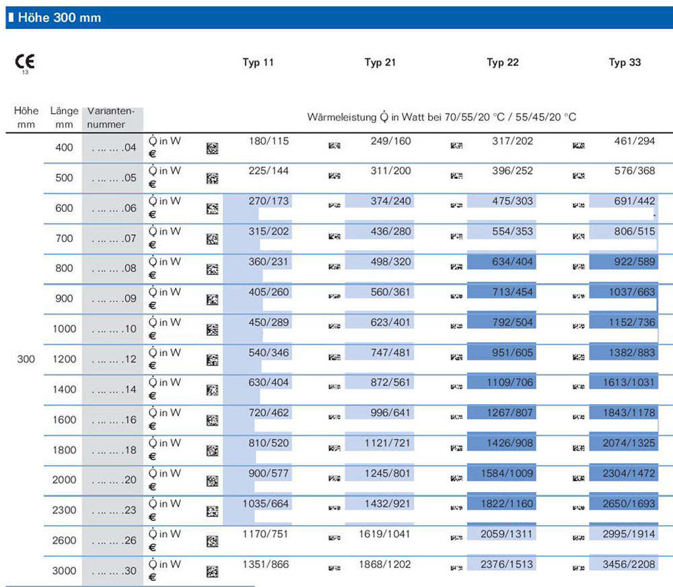
Task: Click the Länge 1600 row label
Action: (x=65, y=420)
